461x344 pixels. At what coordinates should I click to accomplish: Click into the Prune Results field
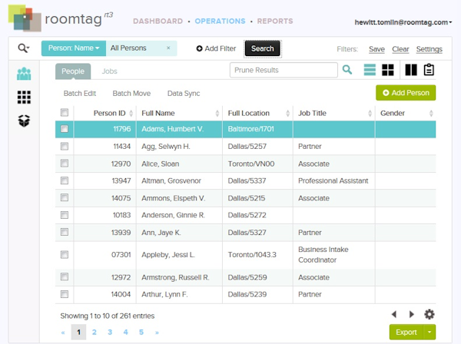(x=284, y=71)
